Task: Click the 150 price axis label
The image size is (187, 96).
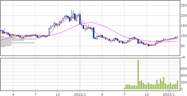Action: tap(183, 26)
